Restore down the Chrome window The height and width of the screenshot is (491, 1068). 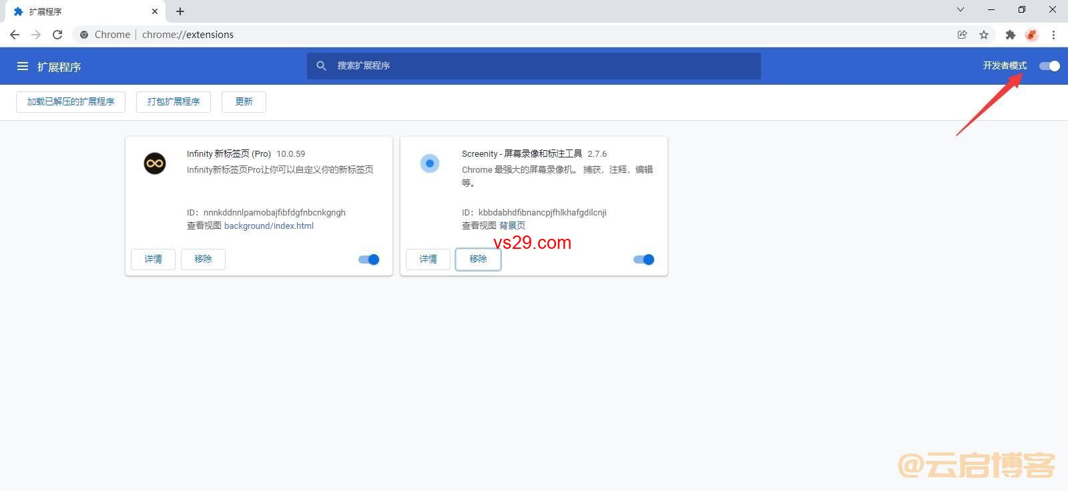(x=1022, y=9)
